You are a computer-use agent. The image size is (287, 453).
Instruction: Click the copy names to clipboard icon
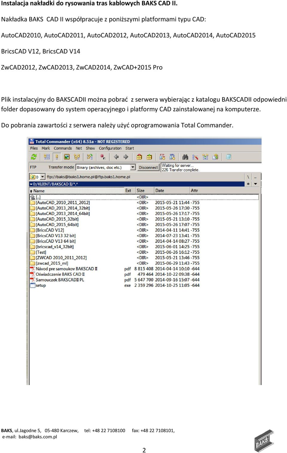point(215,157)
